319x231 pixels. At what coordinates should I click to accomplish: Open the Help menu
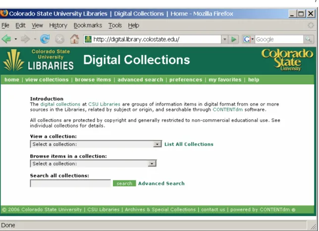(x=133, y=25)
